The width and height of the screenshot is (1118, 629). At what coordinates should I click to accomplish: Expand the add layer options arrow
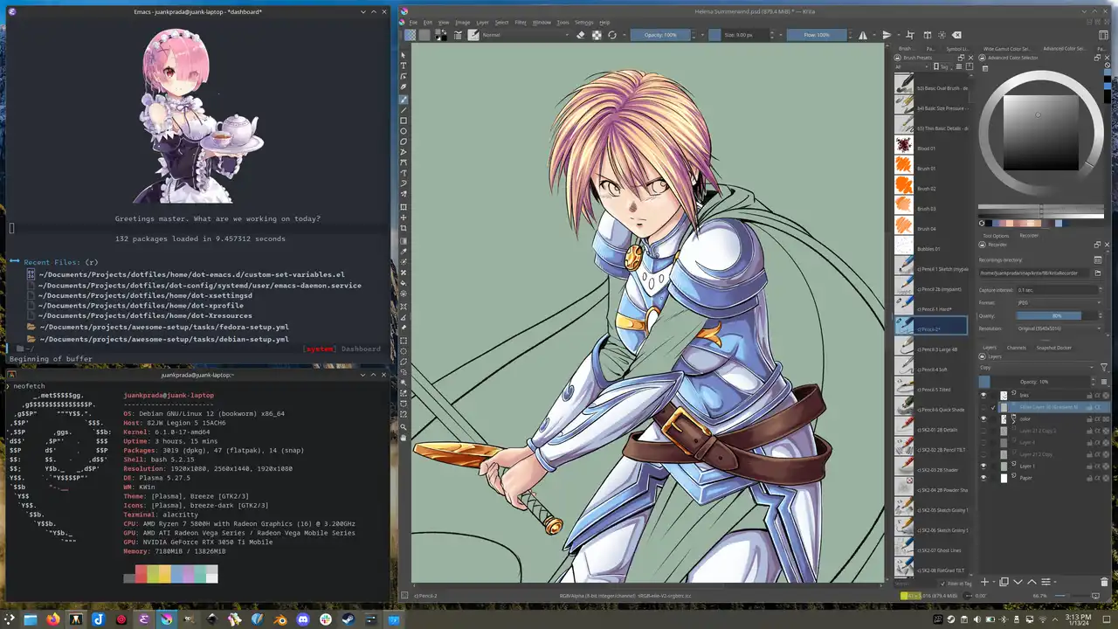click(993, 582)
